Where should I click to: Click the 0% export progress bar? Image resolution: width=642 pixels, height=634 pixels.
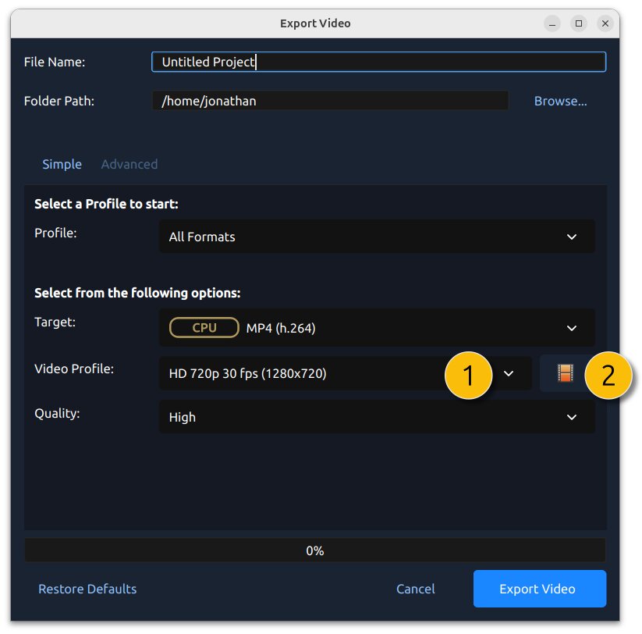tap(315, 550)
